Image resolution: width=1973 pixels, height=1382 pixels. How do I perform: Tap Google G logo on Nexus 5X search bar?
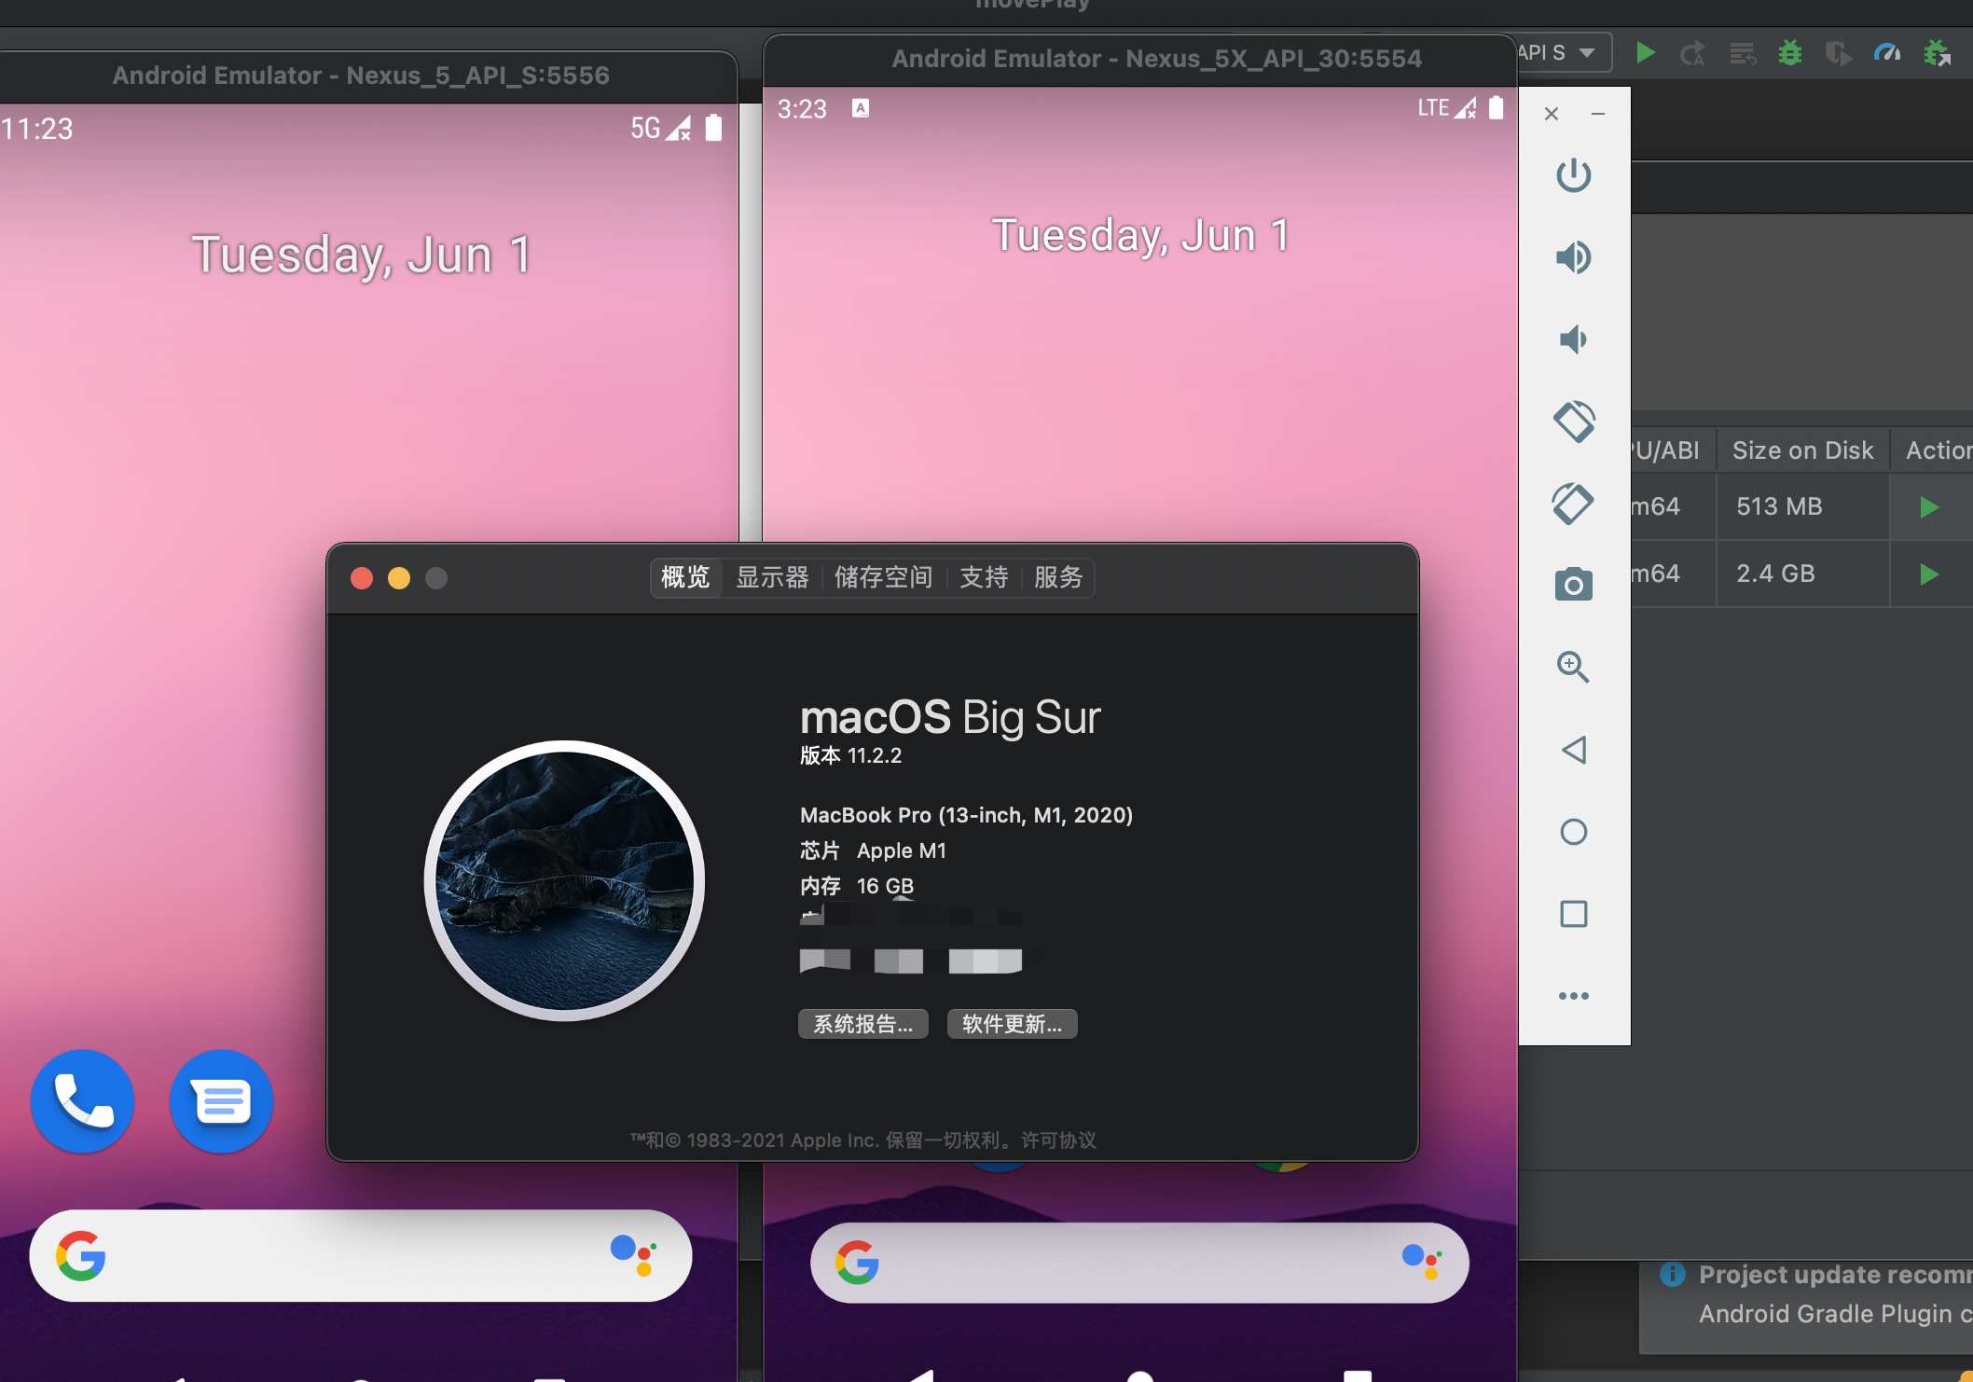(x=857, y=1264)
